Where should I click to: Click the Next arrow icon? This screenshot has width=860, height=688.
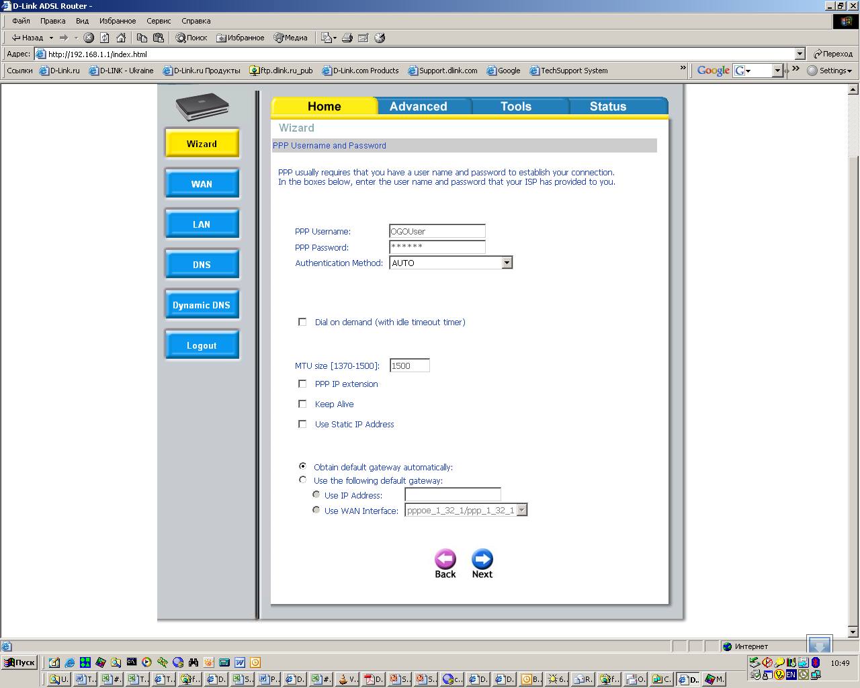click(x=482, y=559)
